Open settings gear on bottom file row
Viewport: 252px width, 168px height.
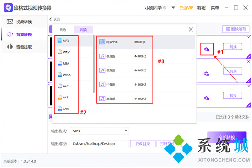207,98
